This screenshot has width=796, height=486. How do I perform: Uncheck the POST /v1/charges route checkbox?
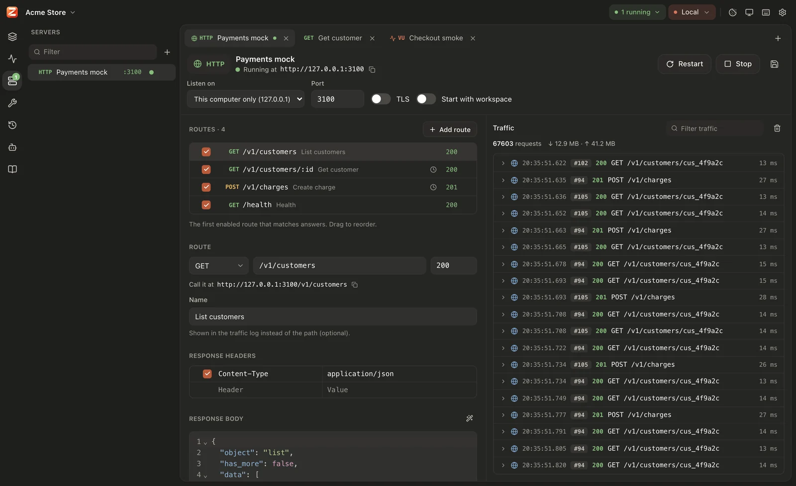tap(206, 187)
